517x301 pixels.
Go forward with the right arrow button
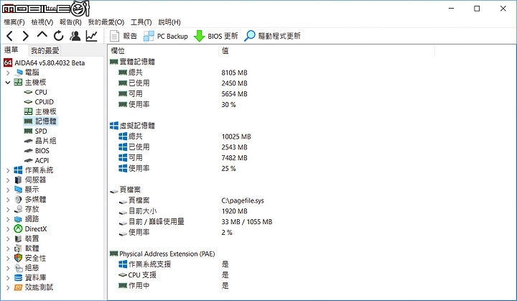pyautogui.click(x=26, y=36)
